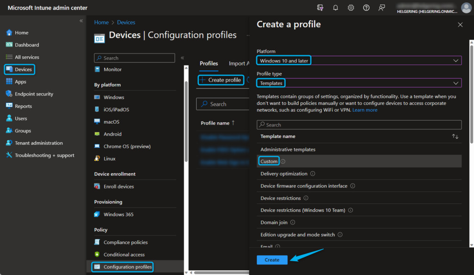Click the feedback icon in the top bar
Image resolution: width=474 pixels, height=275 pixels.
320,7
